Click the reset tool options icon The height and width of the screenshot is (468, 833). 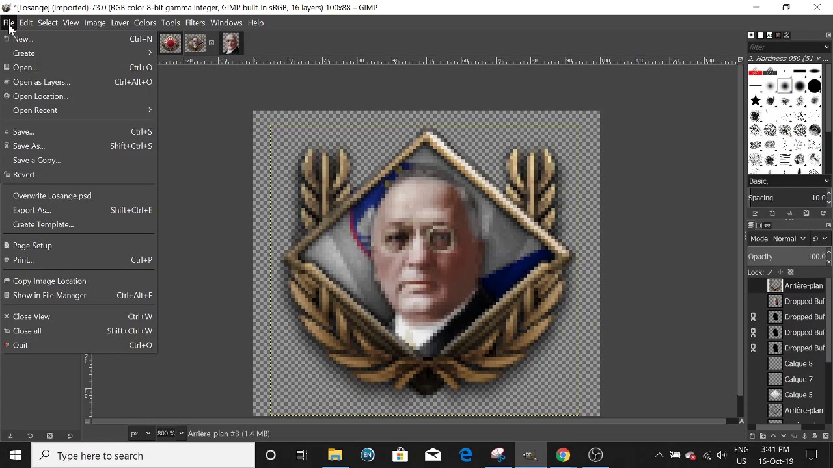tap(70, 436)
